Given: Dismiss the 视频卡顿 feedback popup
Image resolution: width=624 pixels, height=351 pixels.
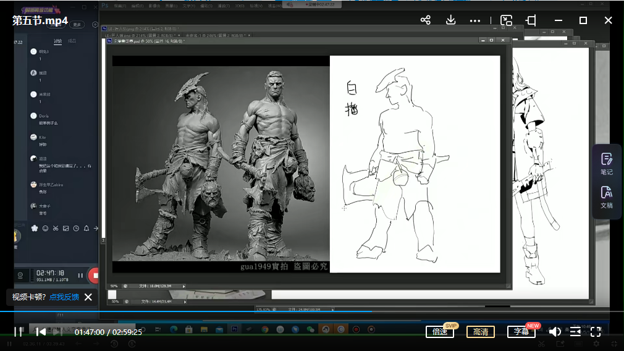Looking at the screenshot, I should [x=88, y=297].
